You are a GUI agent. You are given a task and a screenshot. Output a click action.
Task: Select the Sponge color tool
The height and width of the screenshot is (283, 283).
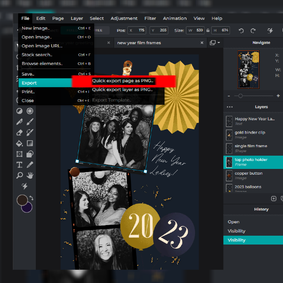point(30,111)
